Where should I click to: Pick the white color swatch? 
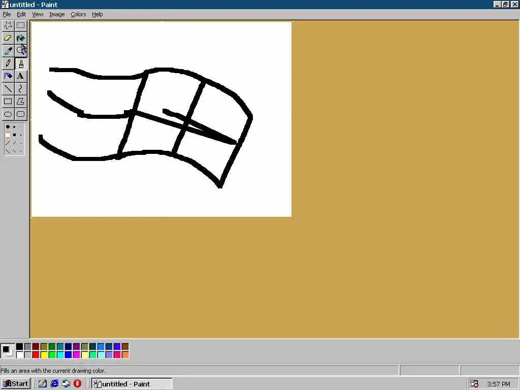(20, 355)
